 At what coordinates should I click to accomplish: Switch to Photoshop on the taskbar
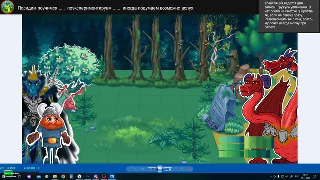point(88,176)
